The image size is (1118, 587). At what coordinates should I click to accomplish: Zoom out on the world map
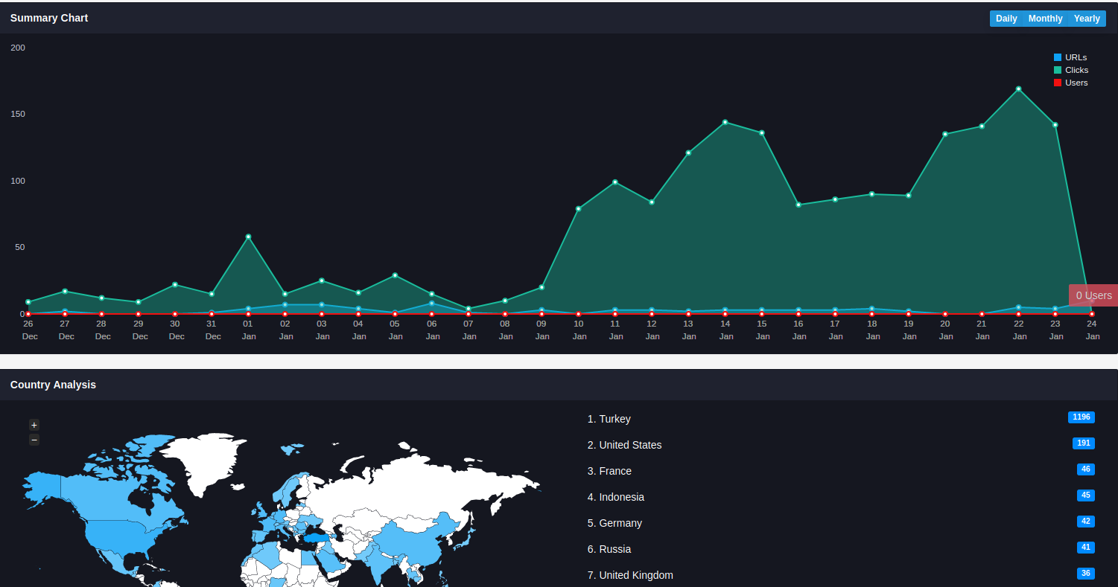(34, 440)
